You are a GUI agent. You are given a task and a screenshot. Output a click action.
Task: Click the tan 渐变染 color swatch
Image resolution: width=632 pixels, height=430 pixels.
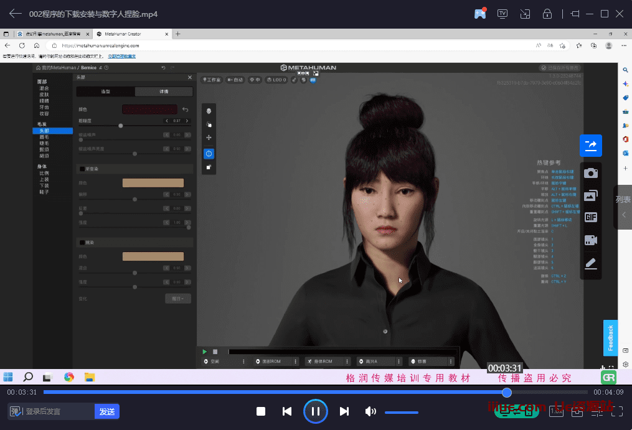click(153, 183)
